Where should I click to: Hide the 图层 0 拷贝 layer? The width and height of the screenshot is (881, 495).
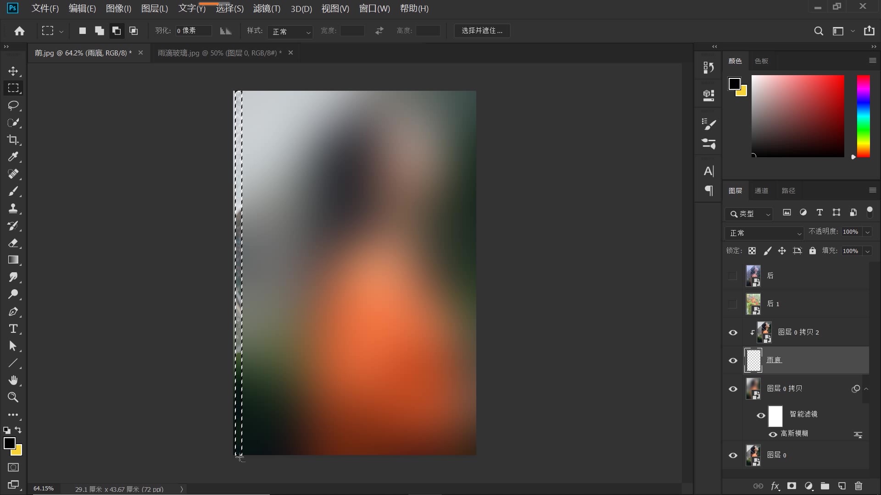click(733, 389)
